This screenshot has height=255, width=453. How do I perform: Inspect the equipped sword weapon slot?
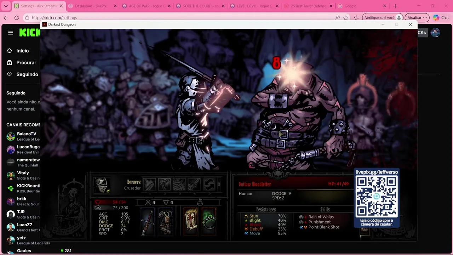coord(148,222)
